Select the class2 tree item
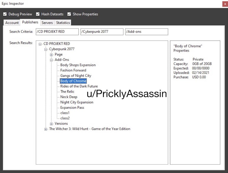 65,118
